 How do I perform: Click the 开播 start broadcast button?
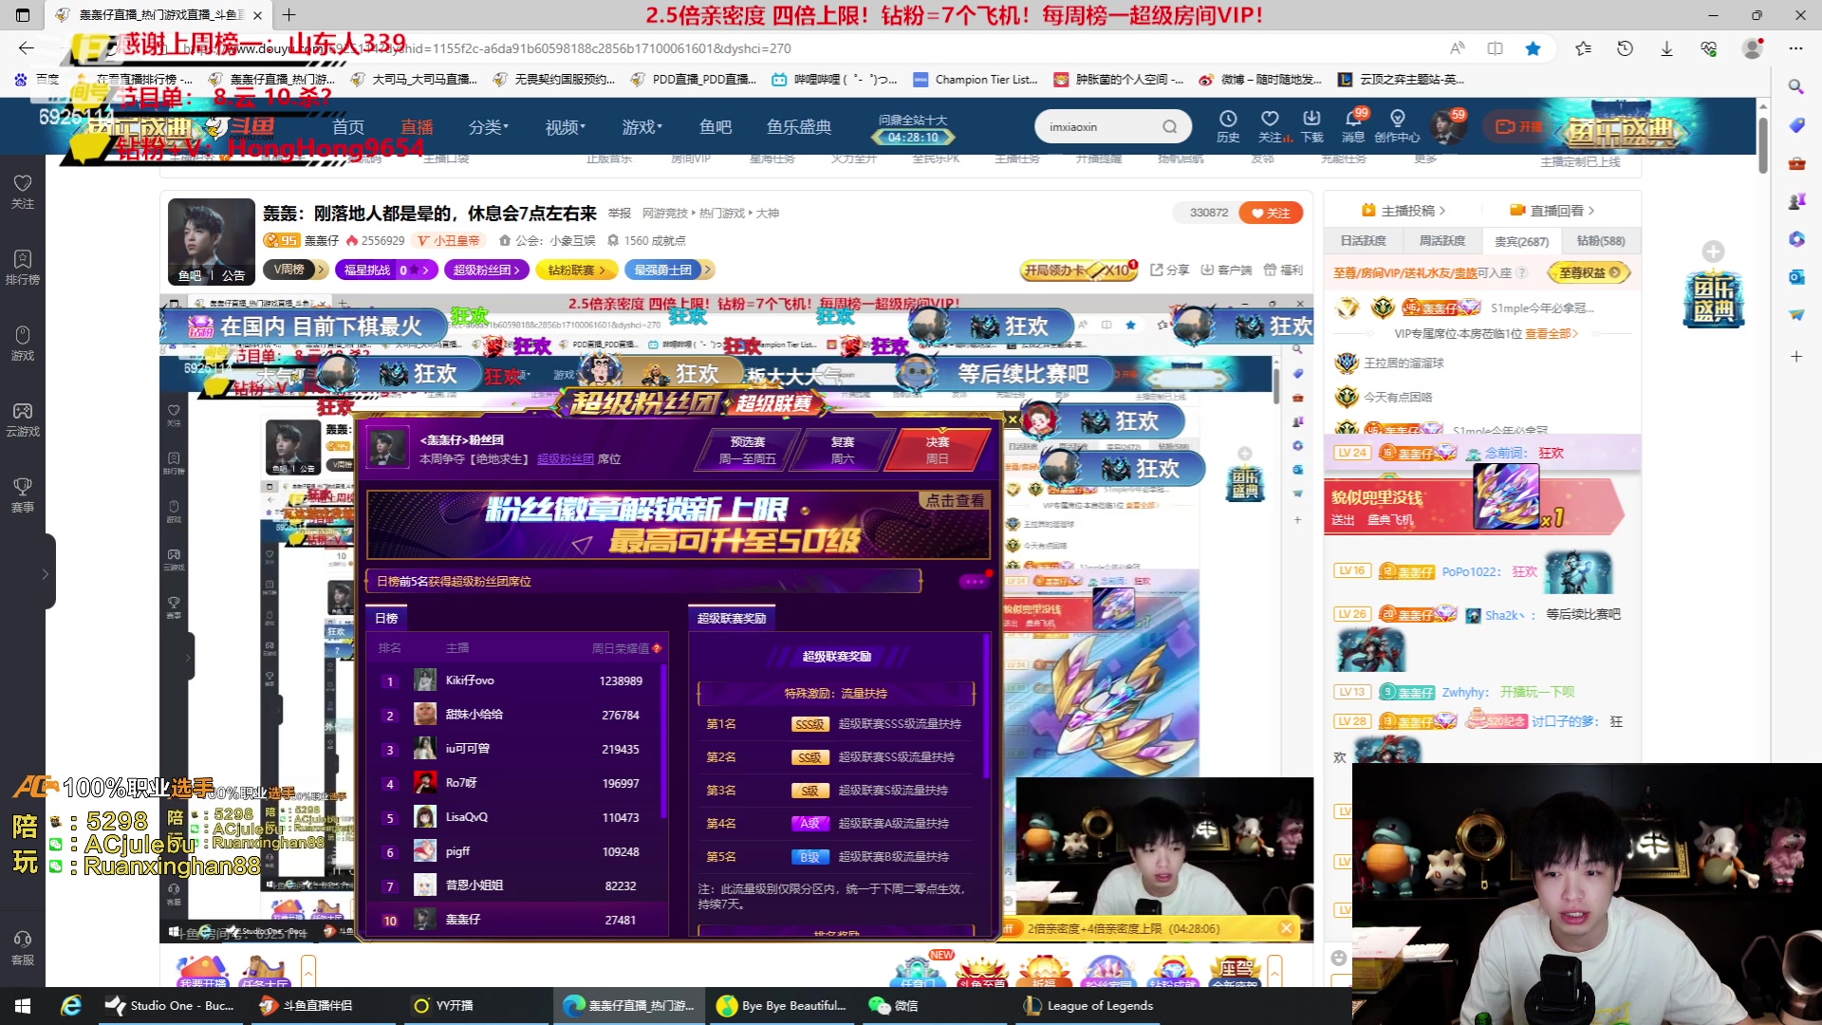pos(1519,126)
